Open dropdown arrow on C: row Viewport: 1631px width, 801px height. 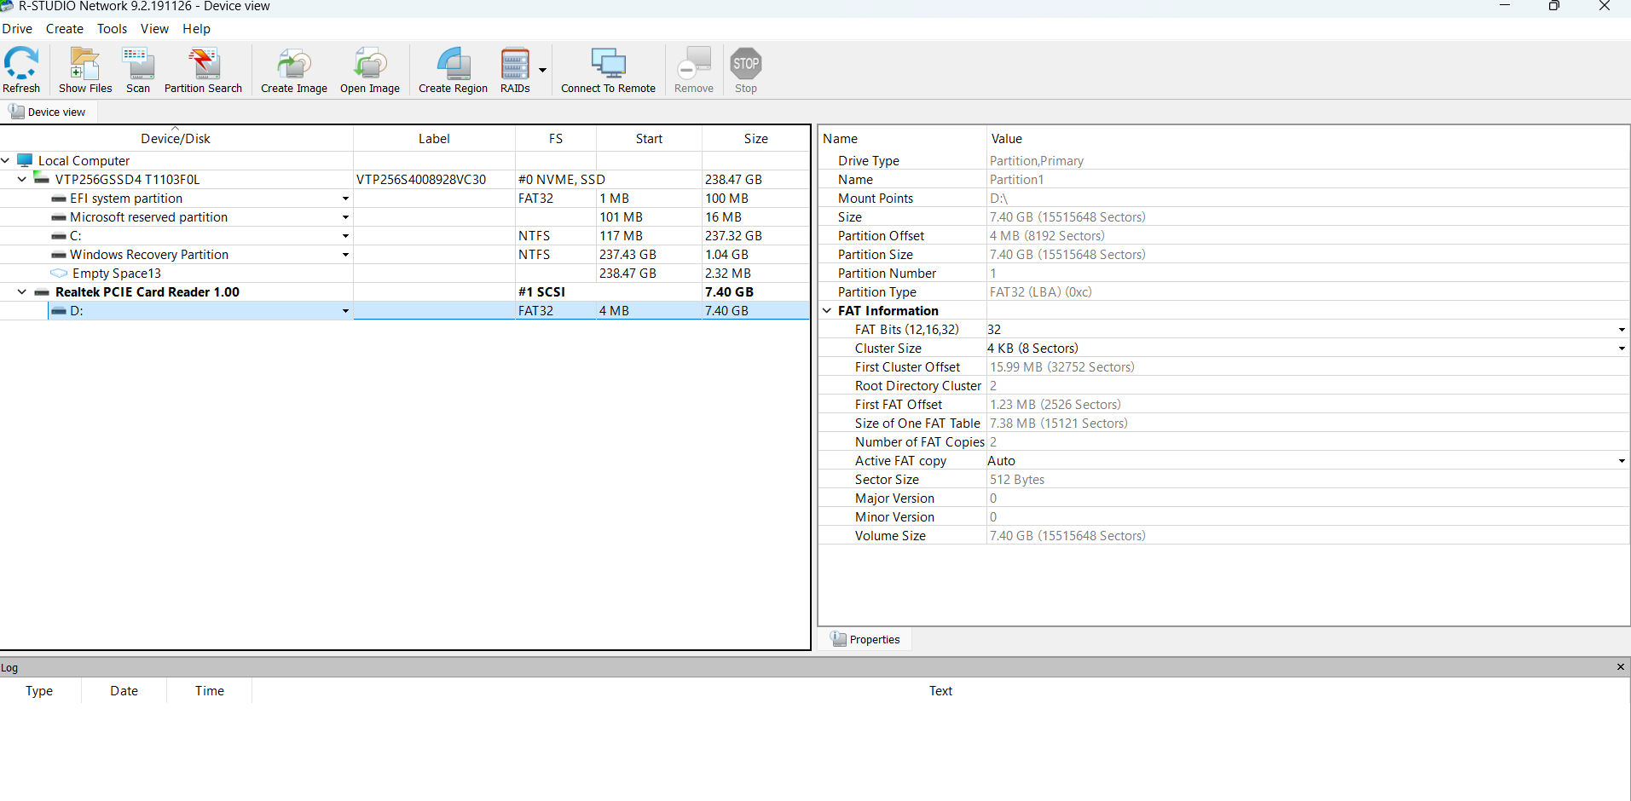click(345, 236)
